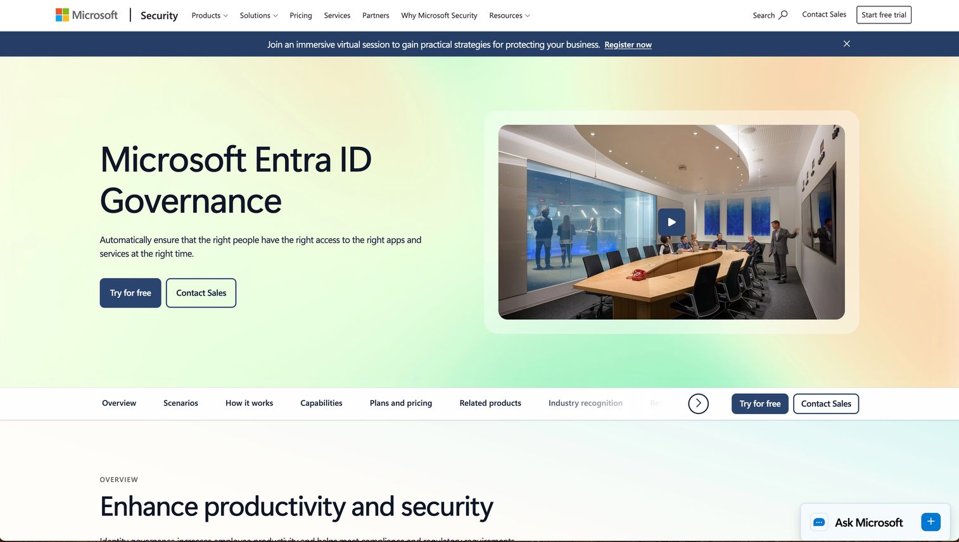This screenshot has width=959, height=542.
Task: Click the Start free trial button
Action: (884, 15)
